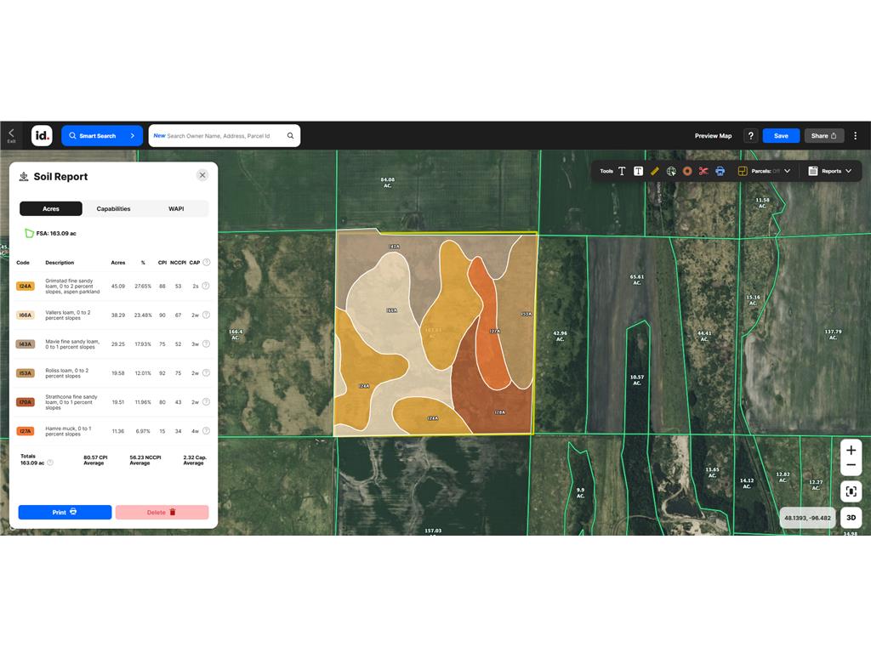871x653 pixels.
Task: Select the I27A orange code swatch
Action: (26, 431)
